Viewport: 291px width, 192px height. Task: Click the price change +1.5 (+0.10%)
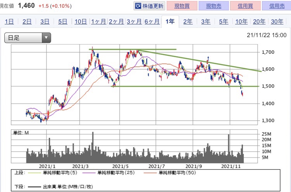[55, 6]
